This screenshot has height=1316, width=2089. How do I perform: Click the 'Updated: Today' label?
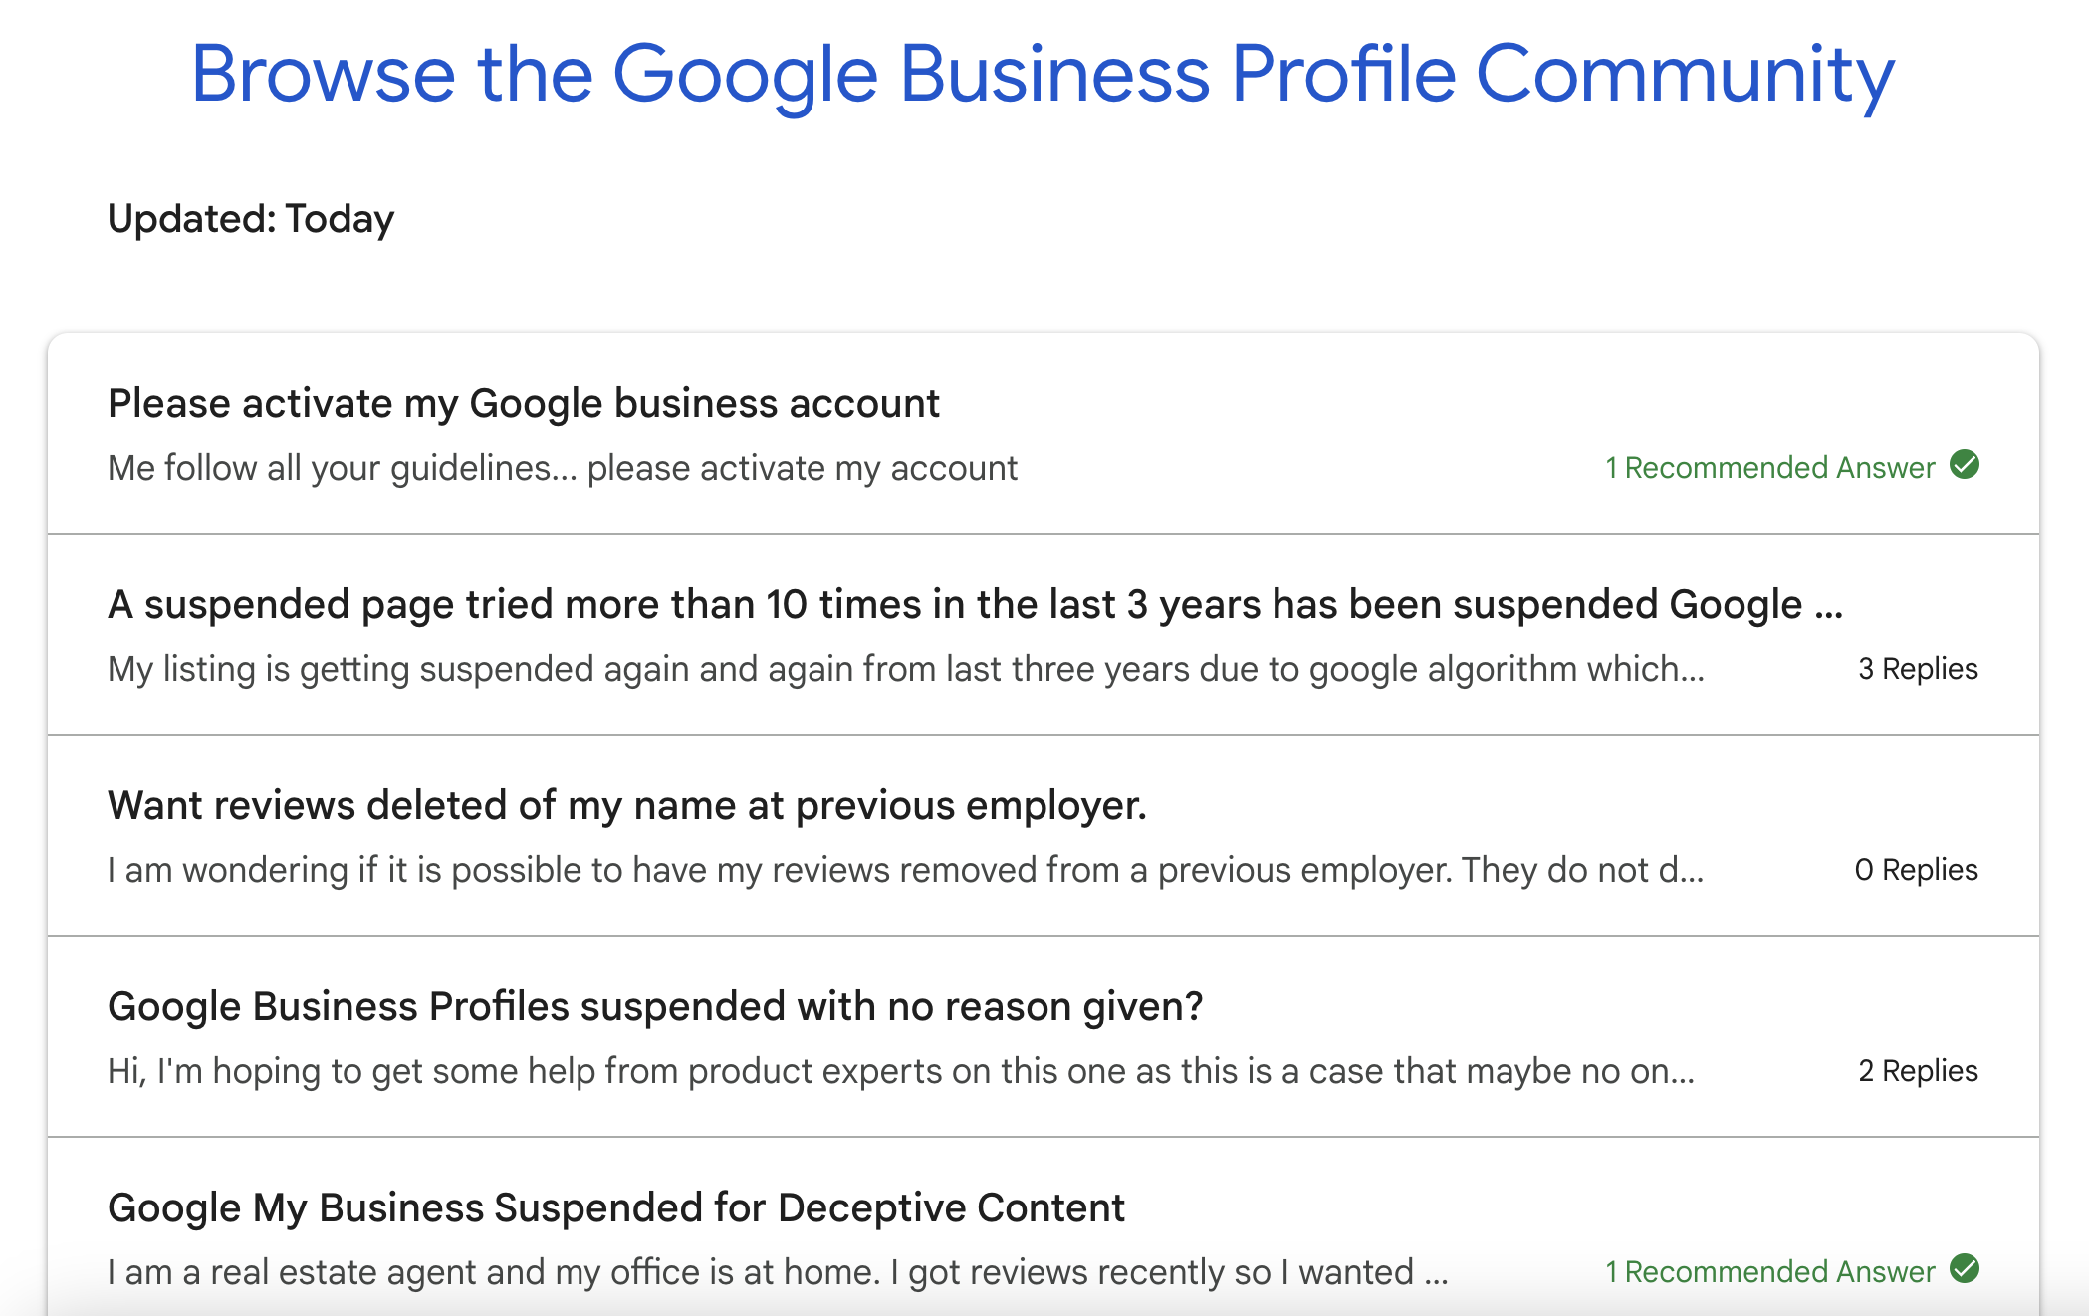[250, 218]
